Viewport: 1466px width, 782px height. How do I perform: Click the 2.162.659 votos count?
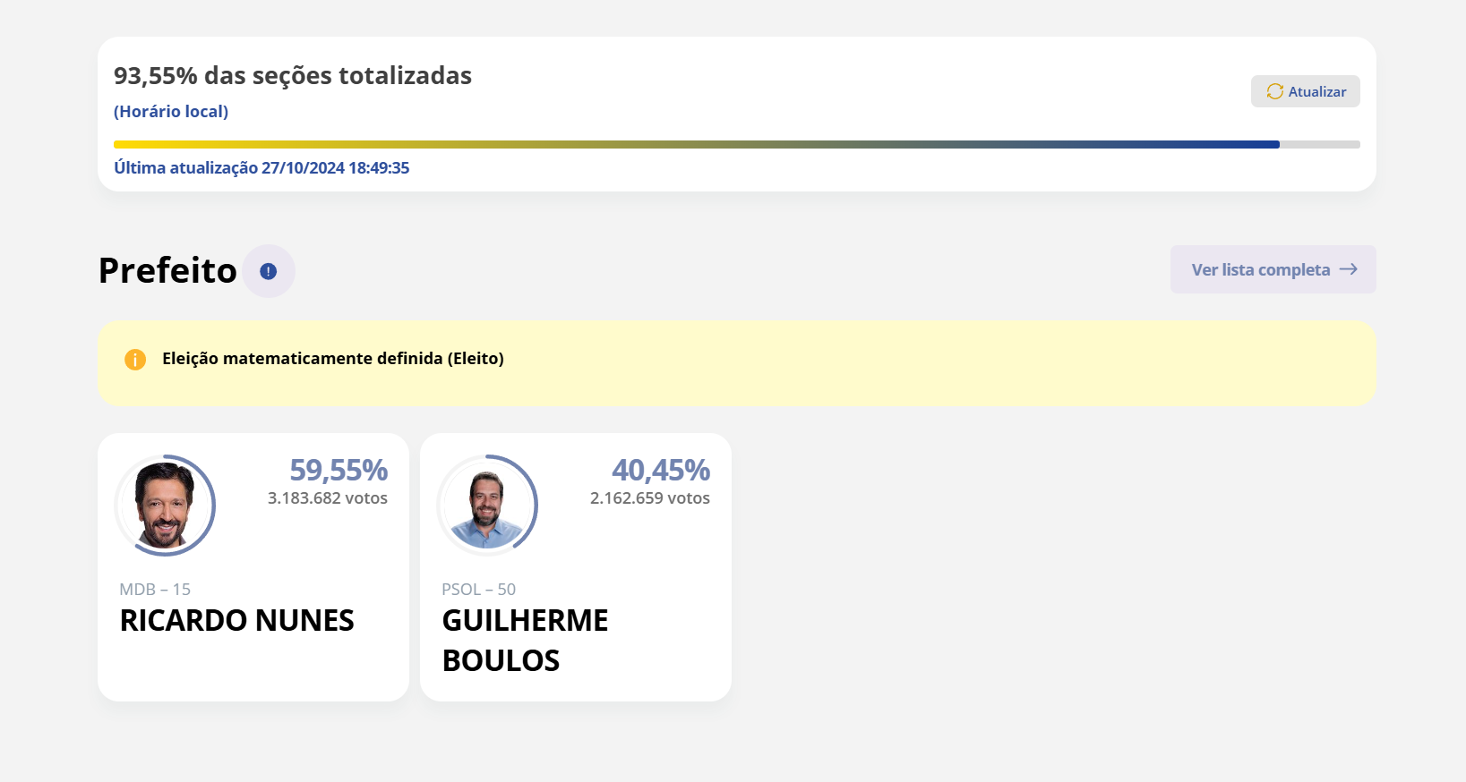(650, 498)
